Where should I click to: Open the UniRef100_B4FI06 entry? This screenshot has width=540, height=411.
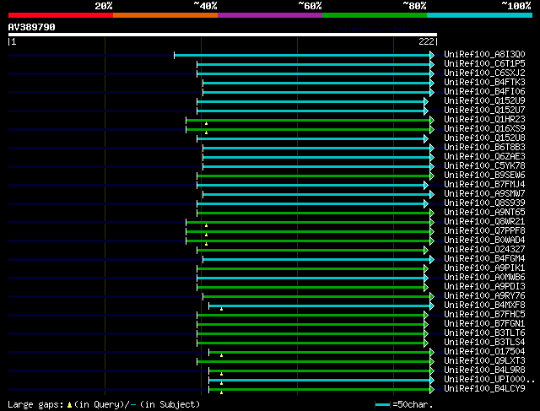click(484, 92)
